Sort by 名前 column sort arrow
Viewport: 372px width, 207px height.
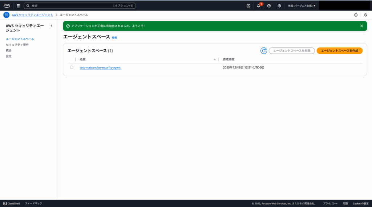215,59
